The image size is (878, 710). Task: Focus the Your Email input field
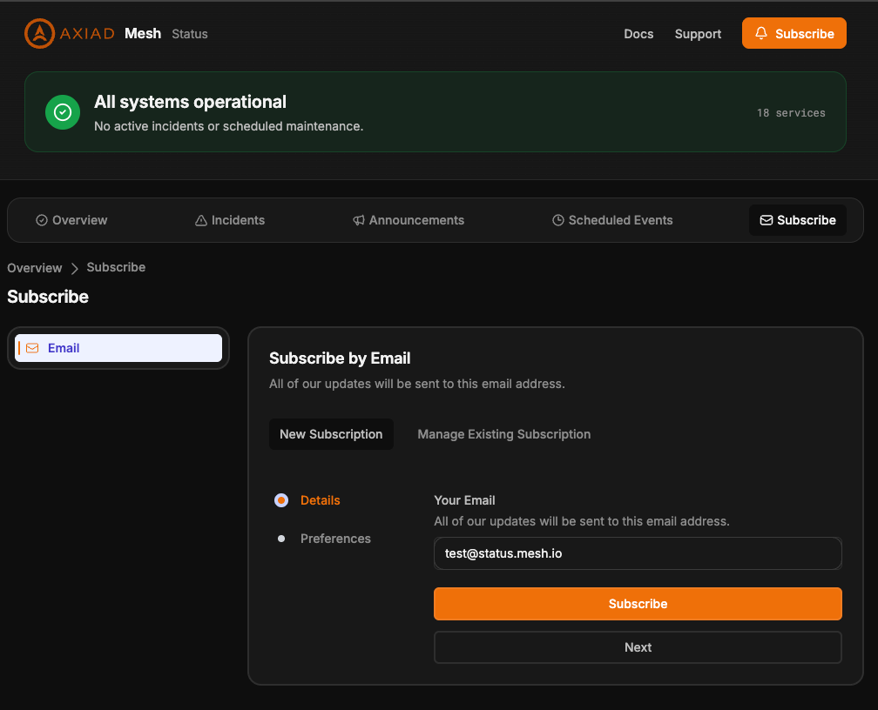[638, 553]
